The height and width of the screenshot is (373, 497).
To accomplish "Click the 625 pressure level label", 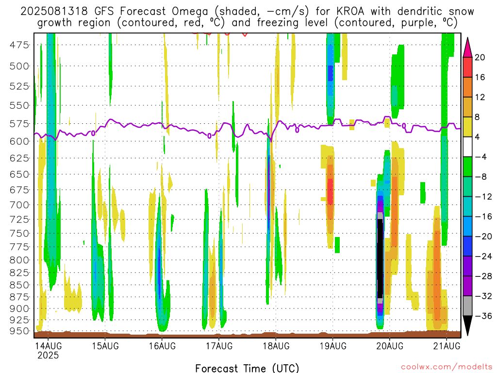I will point(19,158).
